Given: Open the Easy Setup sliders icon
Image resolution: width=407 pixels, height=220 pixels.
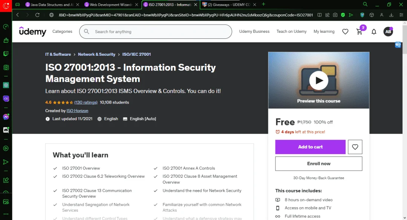Looking at the screenshot, I should [x=401, y=15].
